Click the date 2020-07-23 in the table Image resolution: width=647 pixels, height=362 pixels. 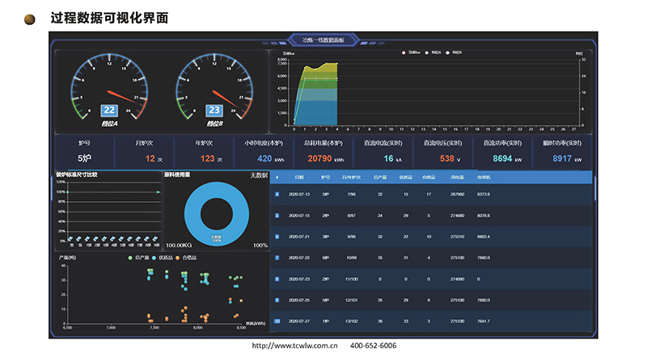click(298, 279)
